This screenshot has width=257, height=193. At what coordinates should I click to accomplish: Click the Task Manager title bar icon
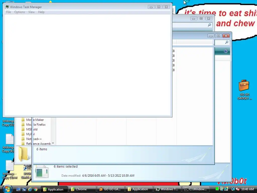pyautogui.click(x=7, y=7)
